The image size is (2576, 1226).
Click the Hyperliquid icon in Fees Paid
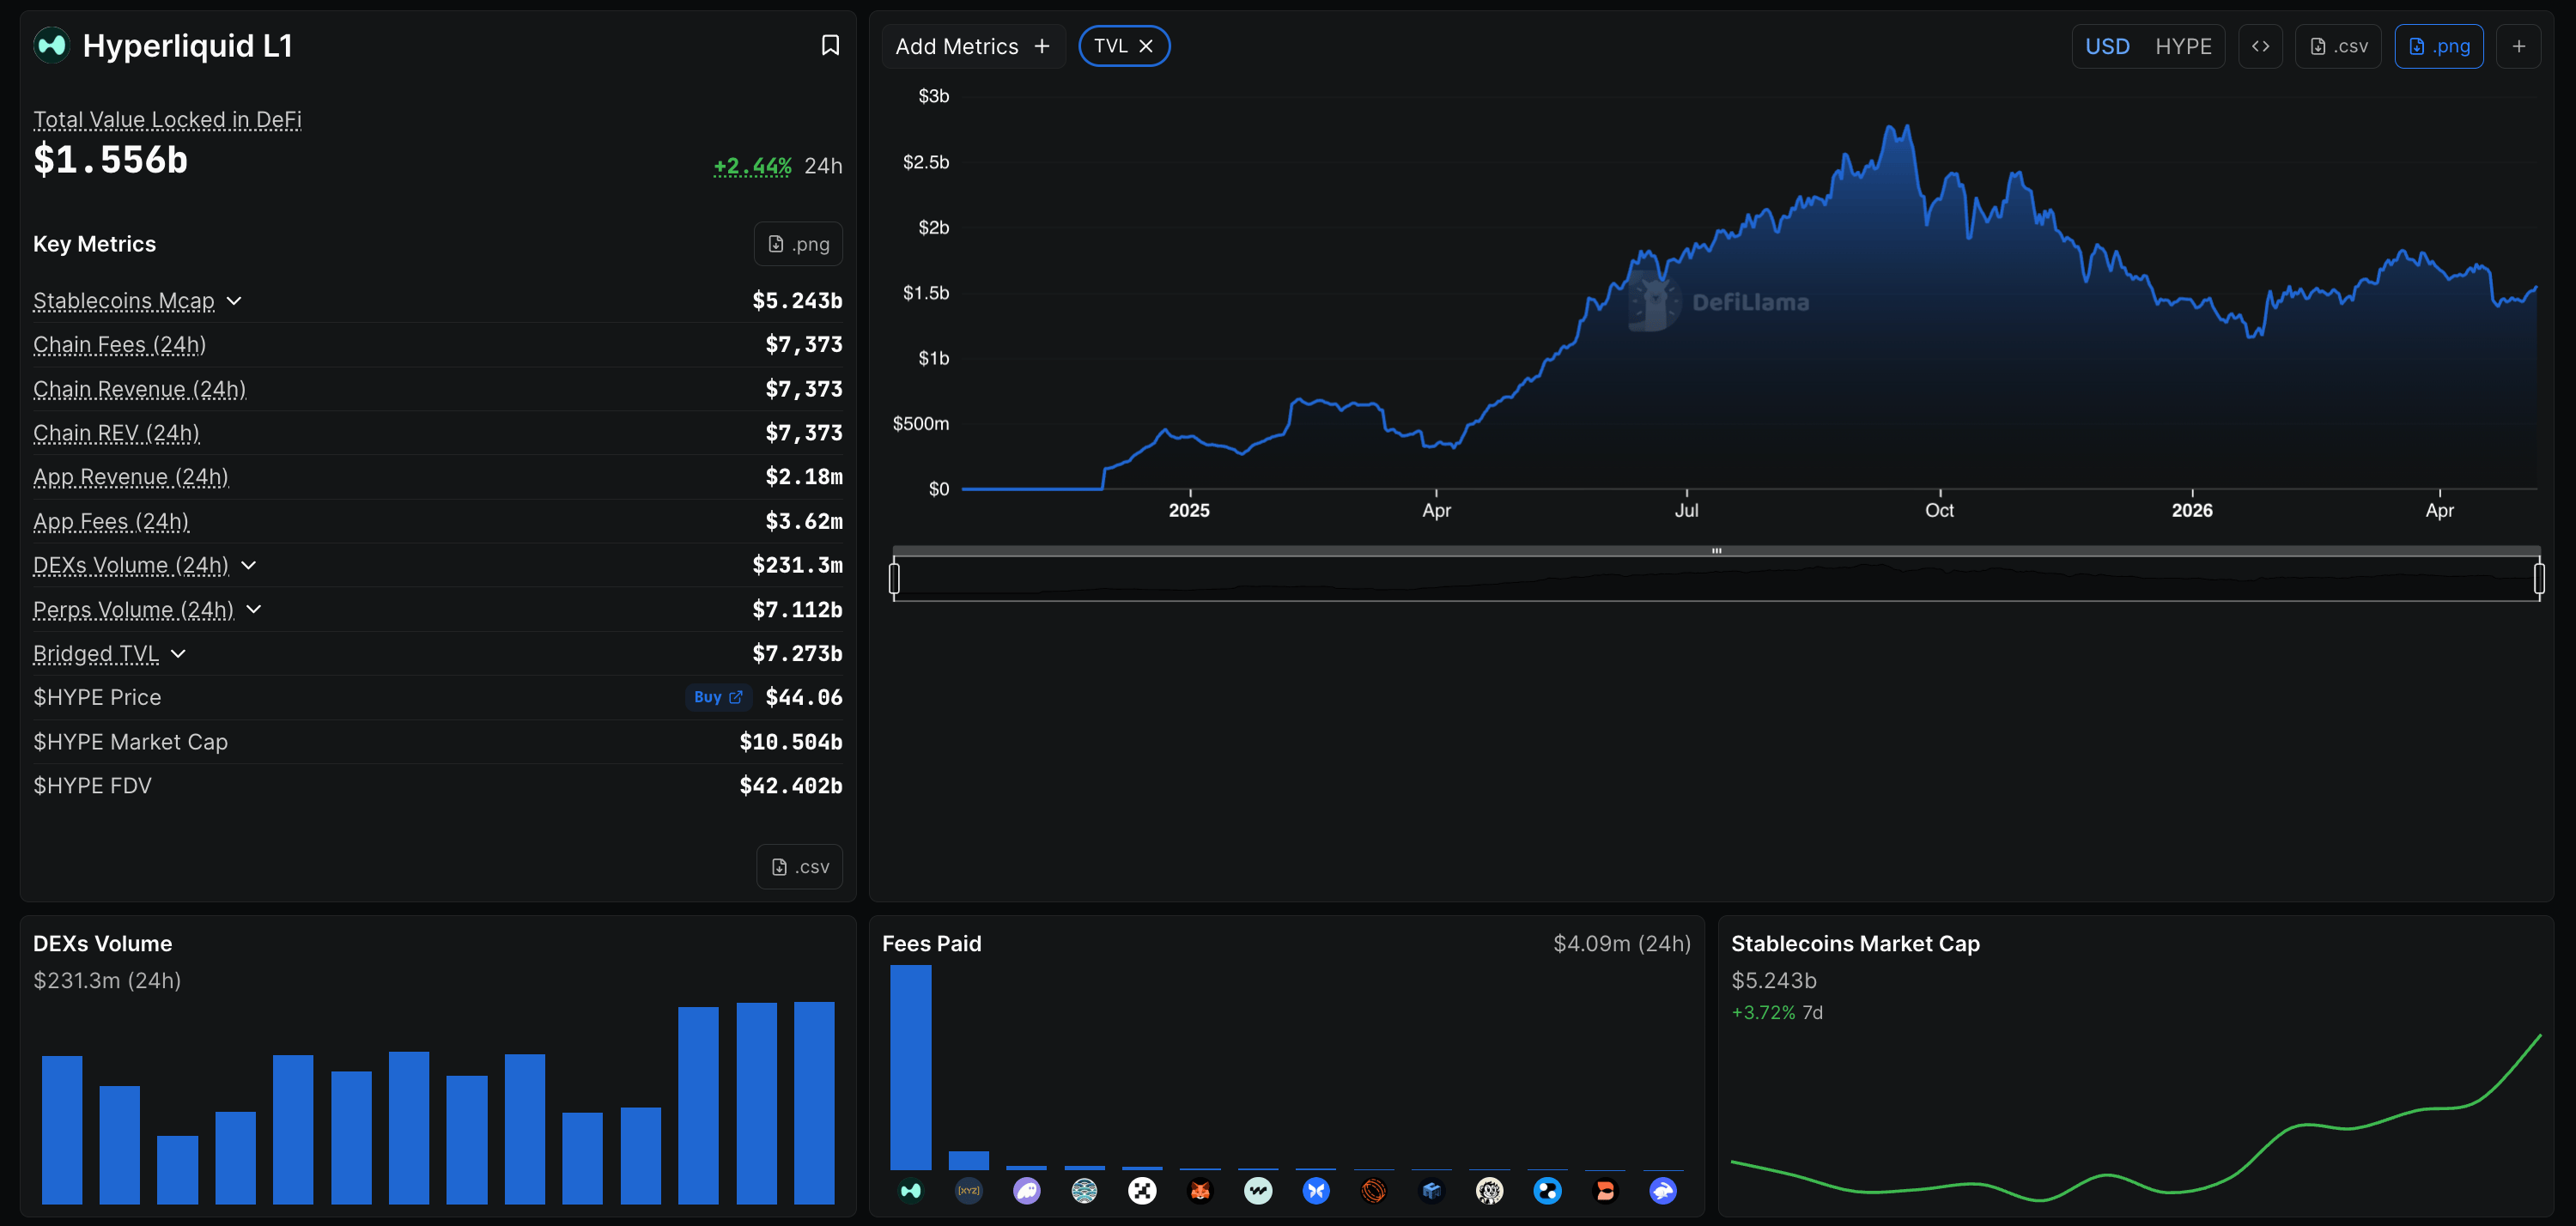(x=910, y=1190)
